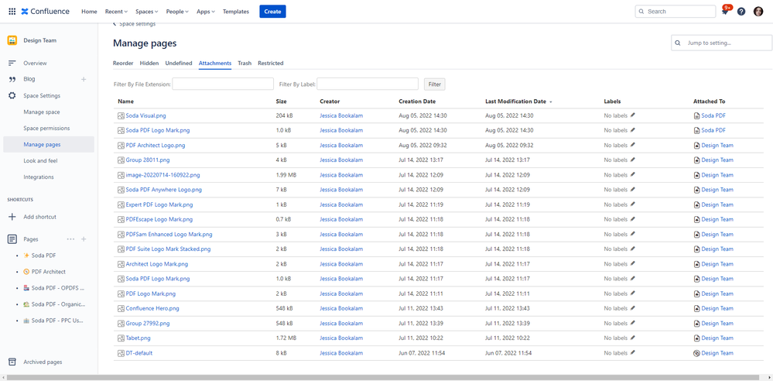Open the help question mark icon

(x=741, y=12)
